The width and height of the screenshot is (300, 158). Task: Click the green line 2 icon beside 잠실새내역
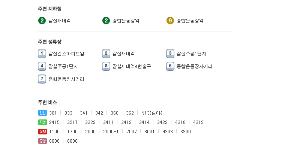point(42,21)
